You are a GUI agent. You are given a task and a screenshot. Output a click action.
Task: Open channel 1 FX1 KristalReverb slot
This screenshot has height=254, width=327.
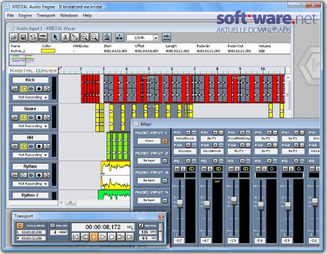click(185, 139)
